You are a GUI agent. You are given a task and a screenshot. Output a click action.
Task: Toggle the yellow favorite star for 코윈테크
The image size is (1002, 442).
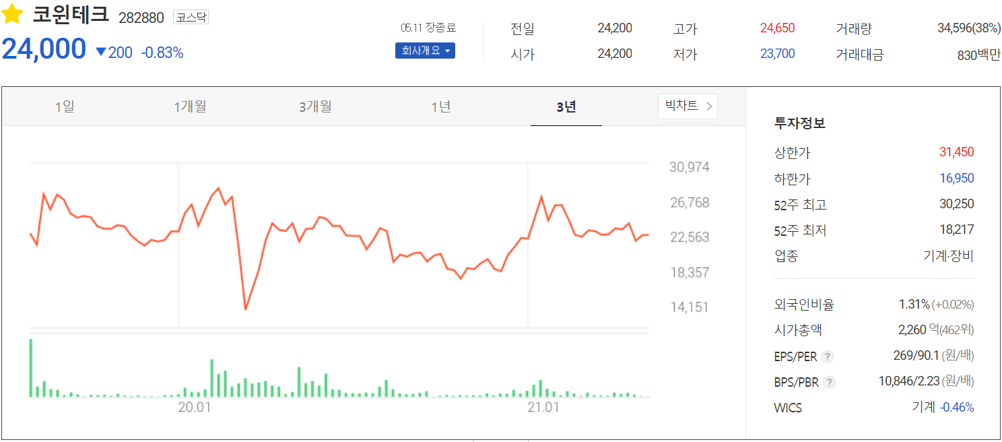tap(13, 15)
